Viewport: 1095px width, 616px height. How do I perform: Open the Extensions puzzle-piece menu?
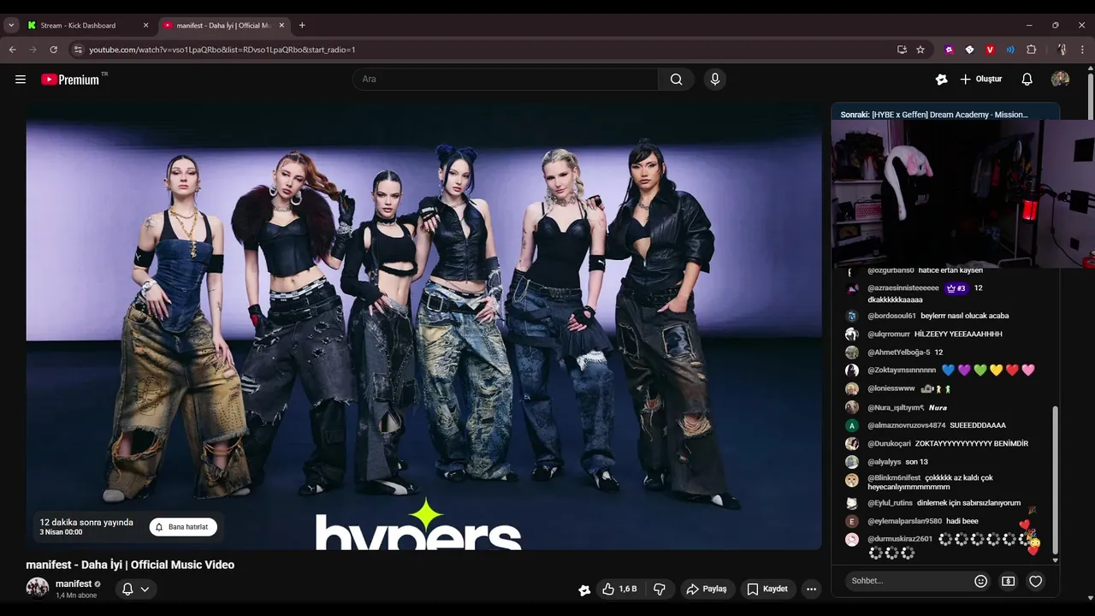(1031, 50)
